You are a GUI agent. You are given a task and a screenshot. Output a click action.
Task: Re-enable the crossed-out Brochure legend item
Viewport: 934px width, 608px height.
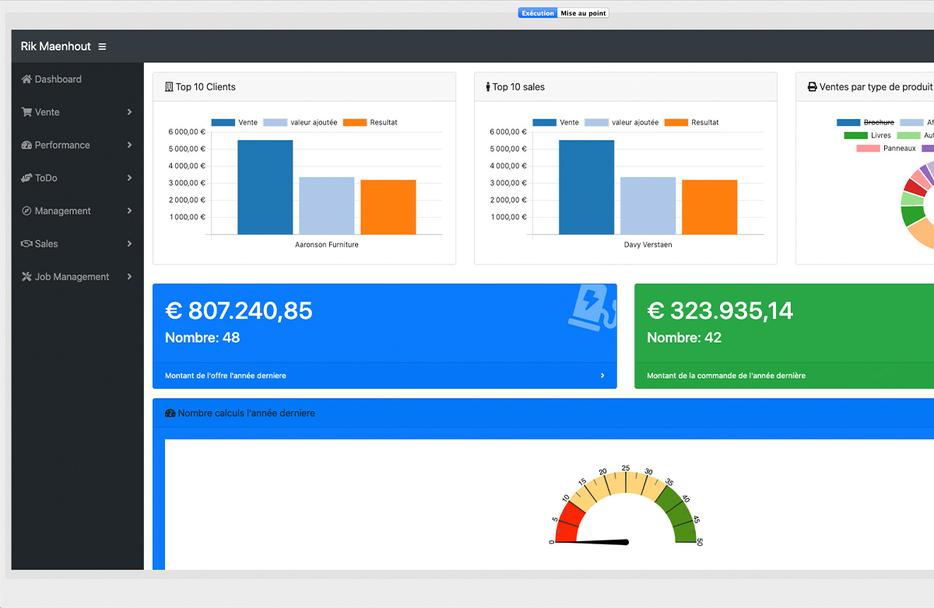point(866,123)
